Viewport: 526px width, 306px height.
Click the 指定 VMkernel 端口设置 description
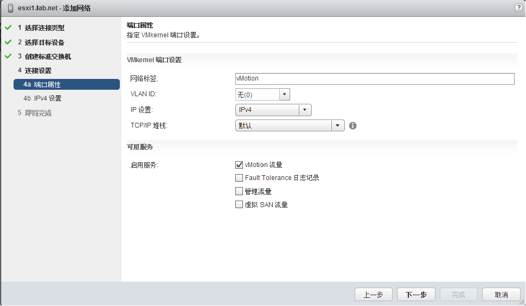click(163, 35)
